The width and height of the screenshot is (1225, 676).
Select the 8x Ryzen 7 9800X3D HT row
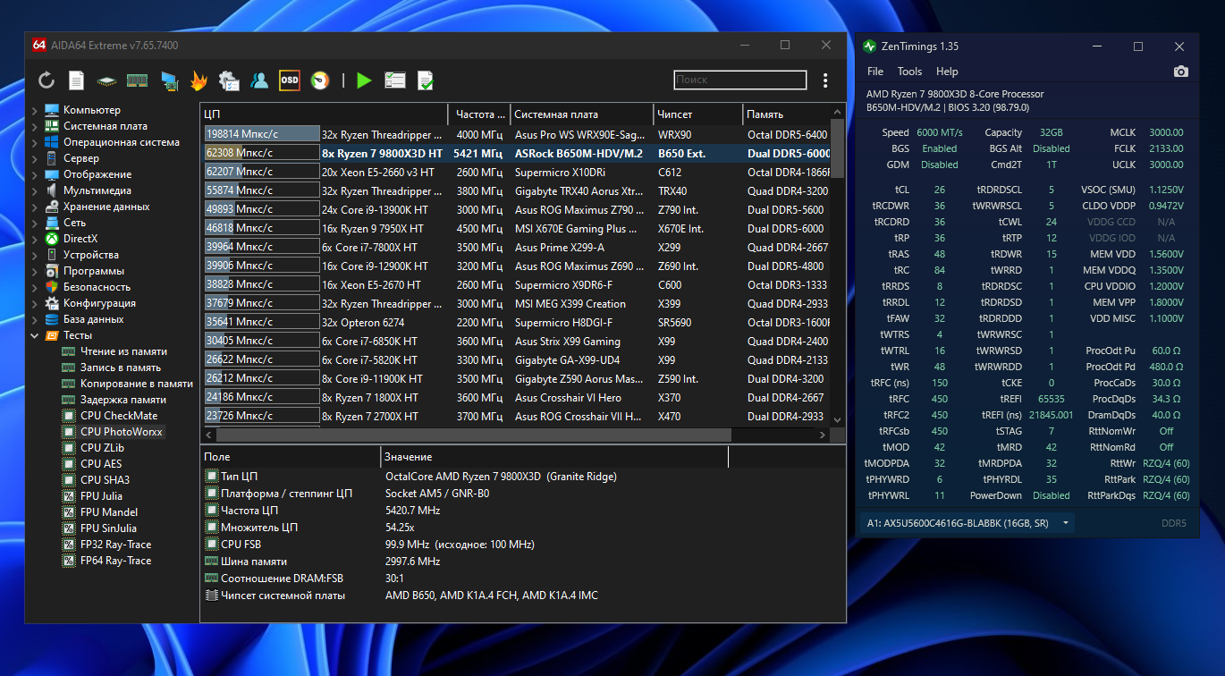pyautogui.click(x=516, y=154)
